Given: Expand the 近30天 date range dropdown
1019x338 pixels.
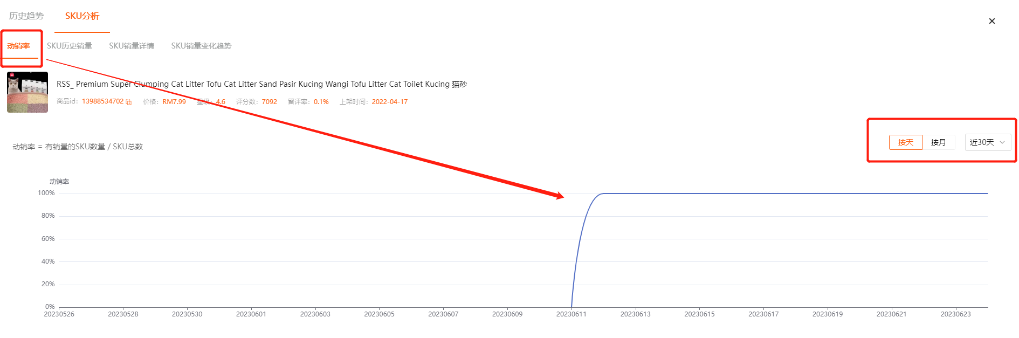Looking at the screenshot, I should coord(988,142).
